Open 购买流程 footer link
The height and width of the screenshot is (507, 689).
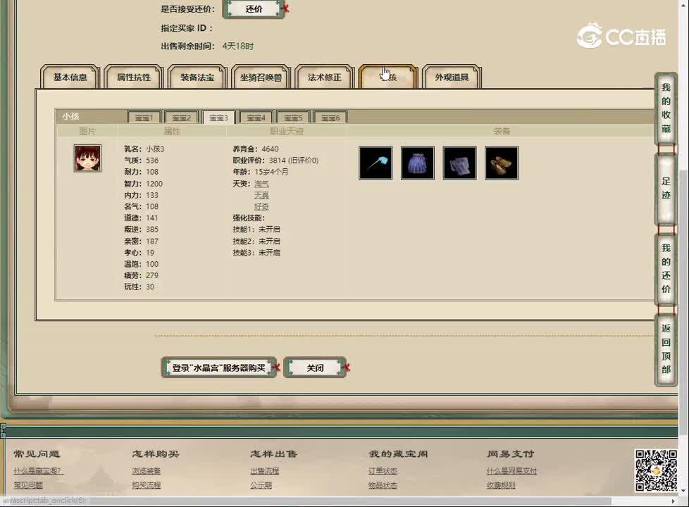tap(147, 485)
